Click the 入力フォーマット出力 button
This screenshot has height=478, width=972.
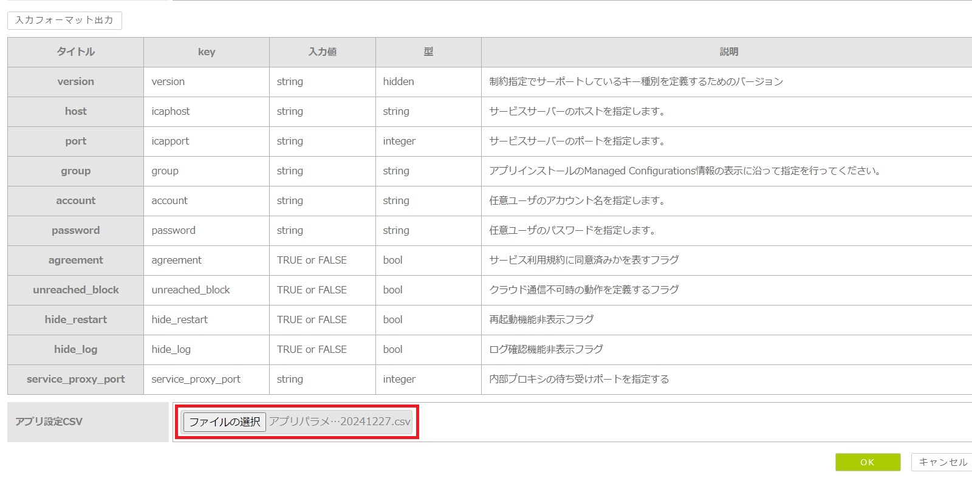[64, 20]
